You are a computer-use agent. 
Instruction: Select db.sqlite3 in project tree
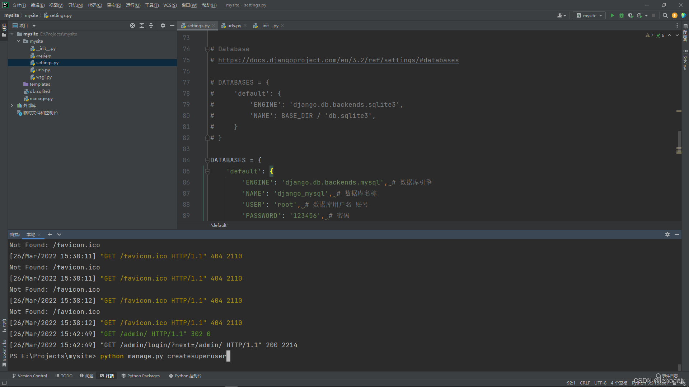40,91
